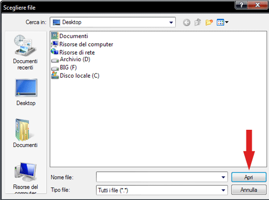Click the Annulla button
The height and width of the screenshot is (200, 269).
click(x=249, y=190)
